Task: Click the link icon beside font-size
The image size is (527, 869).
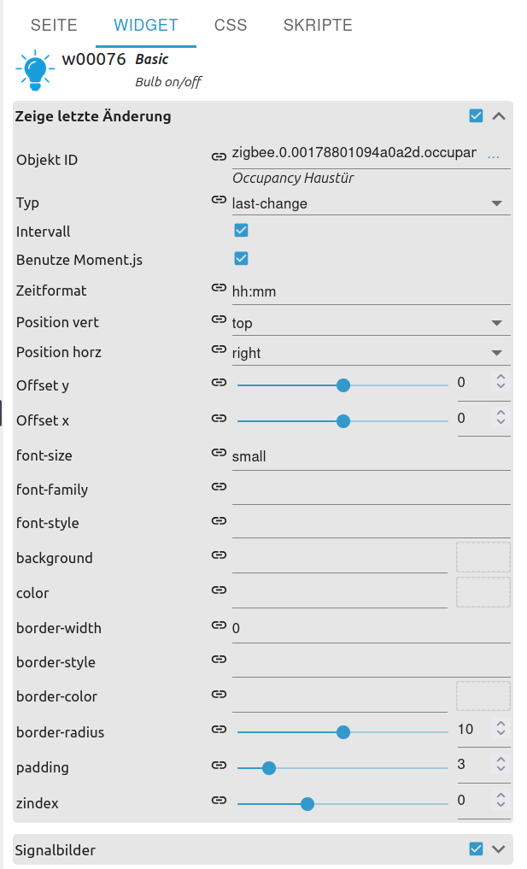Action: [x=219, y=453]
